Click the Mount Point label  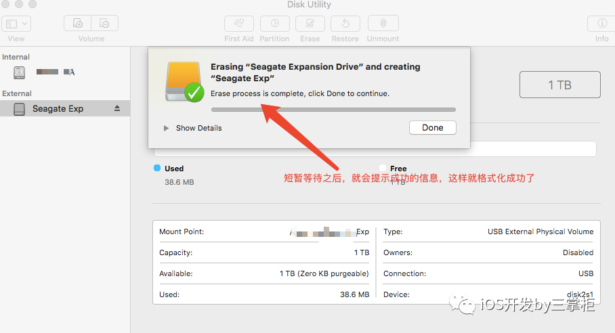(x=182, y=231)
